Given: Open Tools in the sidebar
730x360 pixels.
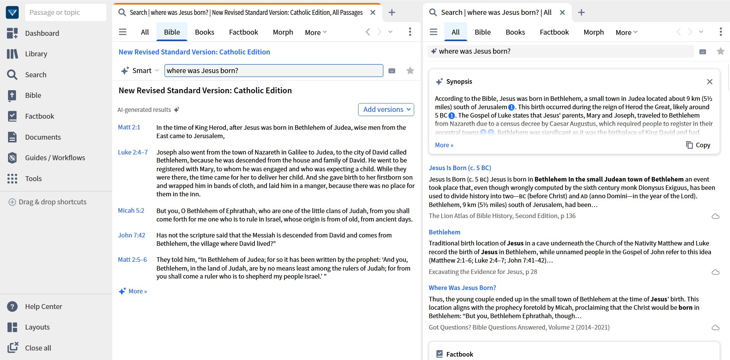Looking at the screenshot, I should click(x=24, y=178).
